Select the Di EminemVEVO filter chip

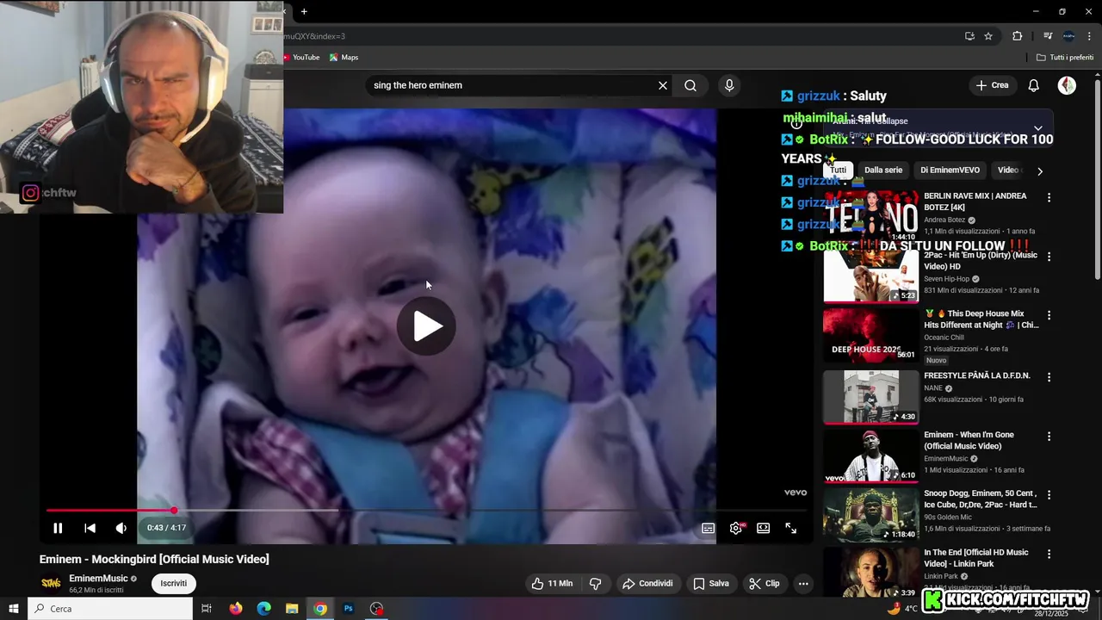pos(950,170)
